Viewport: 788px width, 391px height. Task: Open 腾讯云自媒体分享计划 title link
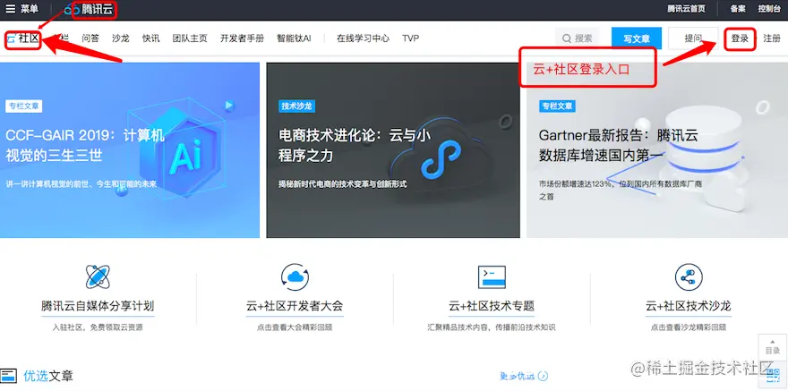(98, 306)
